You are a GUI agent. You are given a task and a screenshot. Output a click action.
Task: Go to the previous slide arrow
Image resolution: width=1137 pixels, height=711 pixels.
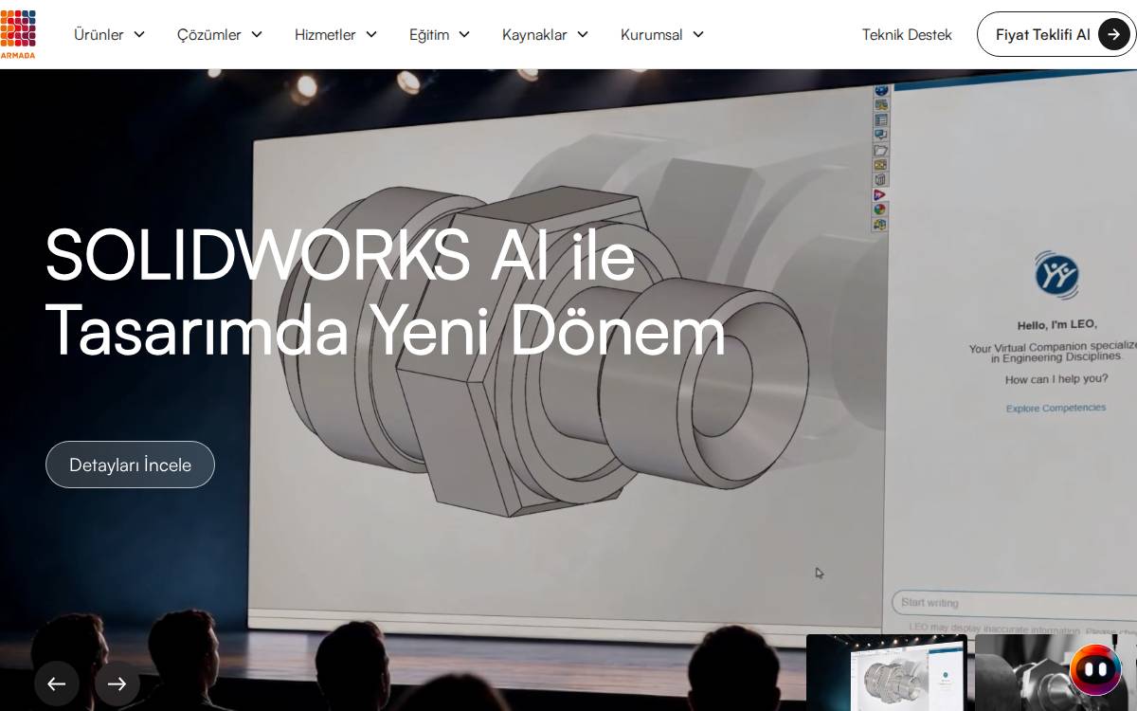tap(57, 684)
